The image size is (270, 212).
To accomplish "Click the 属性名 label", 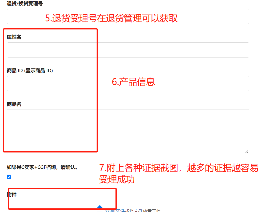I will 14,37.
